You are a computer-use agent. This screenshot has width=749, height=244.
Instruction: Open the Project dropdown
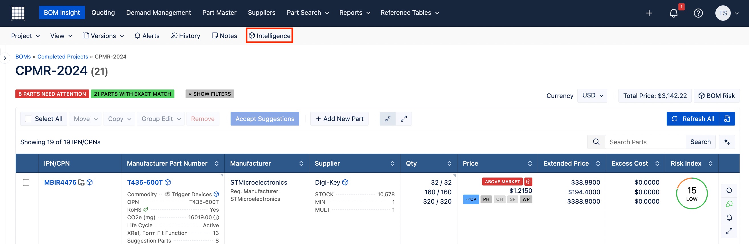(x=25, y=36)
